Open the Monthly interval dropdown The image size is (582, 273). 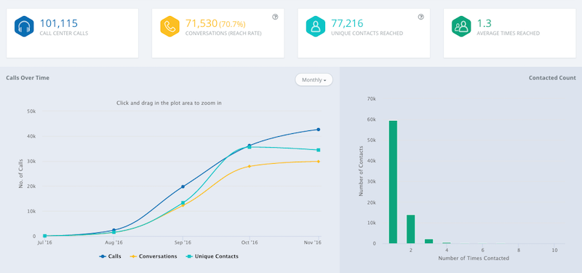pyautogui.click(x=314, y=80)
